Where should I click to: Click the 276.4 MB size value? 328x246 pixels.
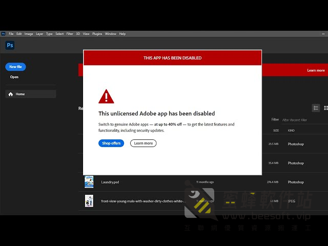pyautogui.click(x=273, y=182)
